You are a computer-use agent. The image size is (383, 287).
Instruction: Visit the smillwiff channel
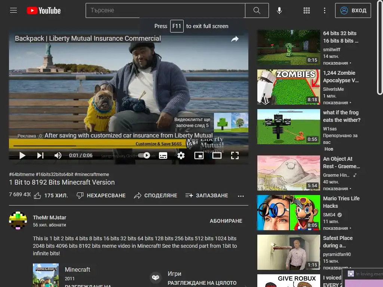coord(331,50)
